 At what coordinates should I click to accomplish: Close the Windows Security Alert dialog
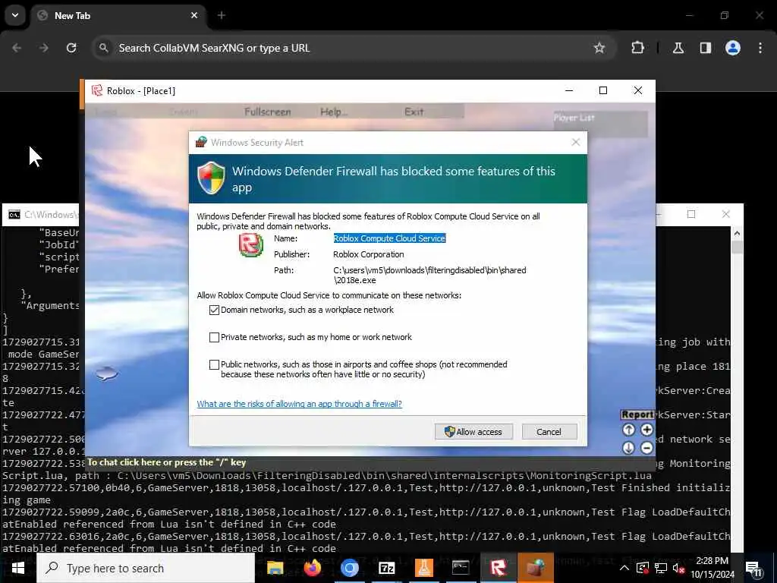click(575, 142)
